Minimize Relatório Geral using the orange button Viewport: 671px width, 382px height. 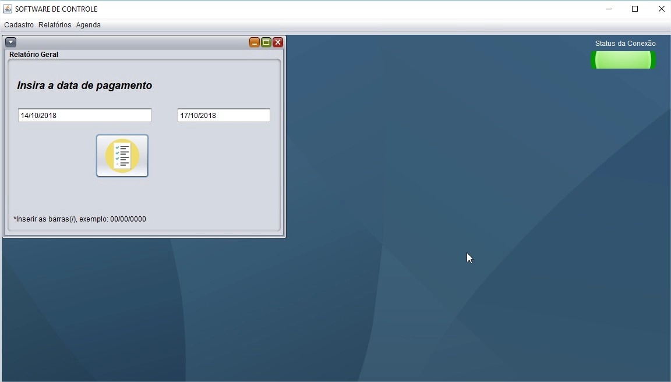tap(254, 42)
